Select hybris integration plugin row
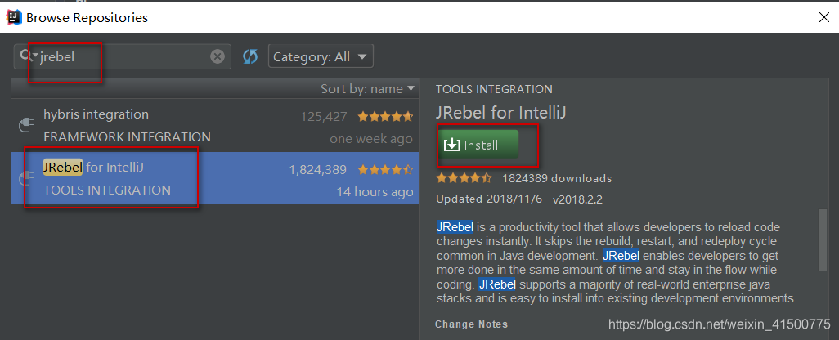Image resolution: width=839 pixels, height=340 pixels. [215, 126]
